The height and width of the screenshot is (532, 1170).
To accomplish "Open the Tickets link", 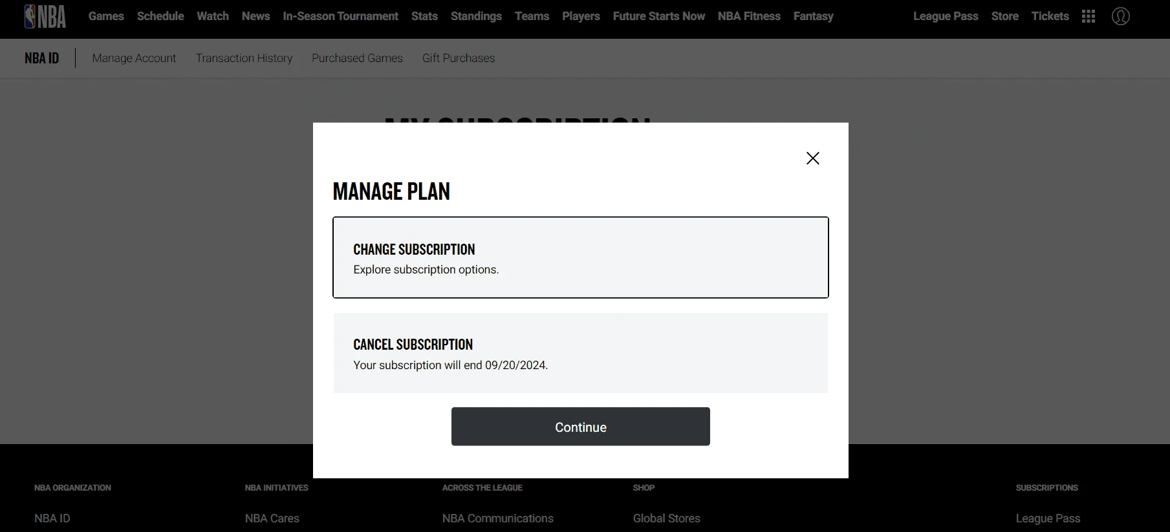I will click(1050, 16).
